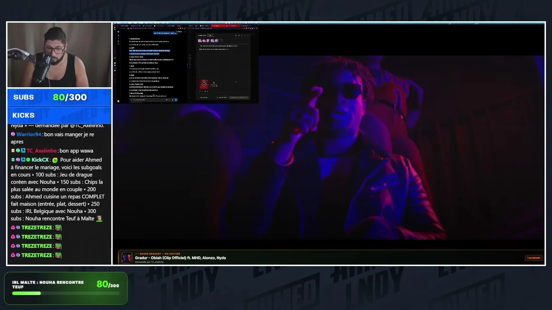Click 'Demandée par TC_Axelinho' under the song title
The image size is (552, 310).
149,262
